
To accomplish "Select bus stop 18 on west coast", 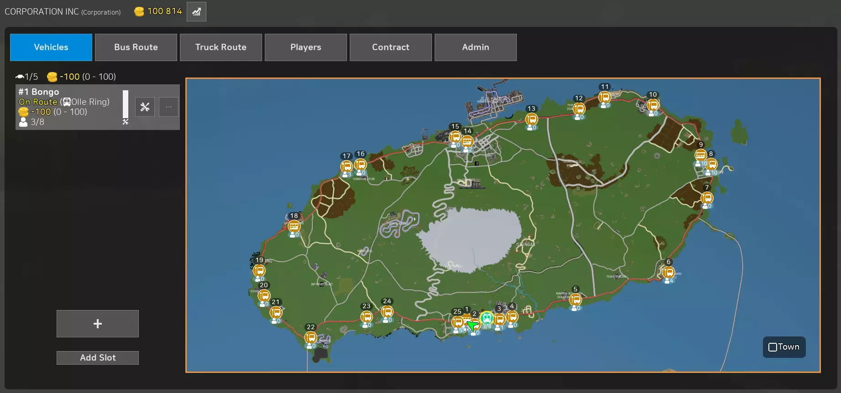I will (x=294, y=226).
